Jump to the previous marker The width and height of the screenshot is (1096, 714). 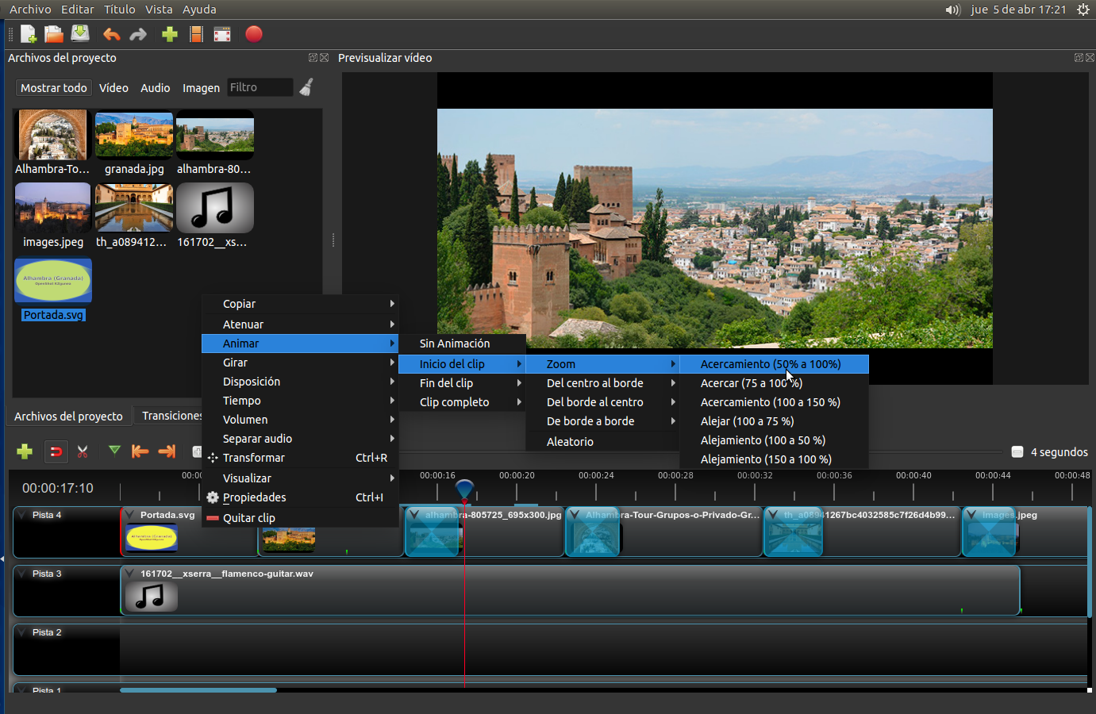(x=140, y=451)
